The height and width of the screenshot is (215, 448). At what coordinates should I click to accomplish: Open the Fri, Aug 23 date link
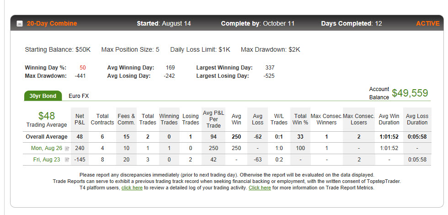pos(47,160)
